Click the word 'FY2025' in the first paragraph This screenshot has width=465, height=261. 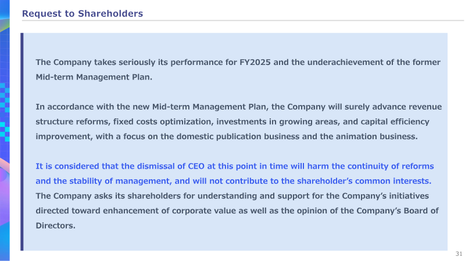click(x=255, y=62)
